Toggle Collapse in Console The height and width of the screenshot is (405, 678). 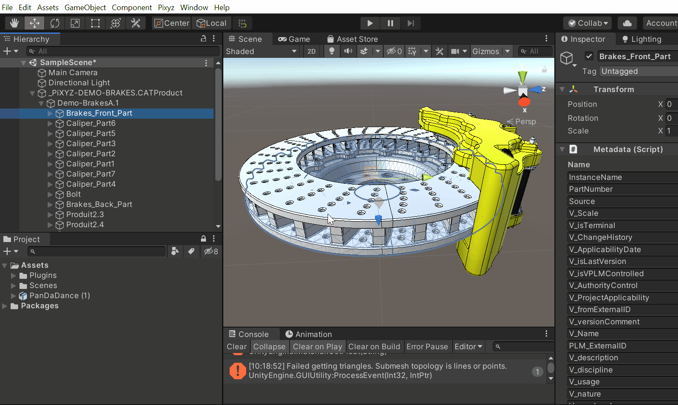click(x=269, y=346)
